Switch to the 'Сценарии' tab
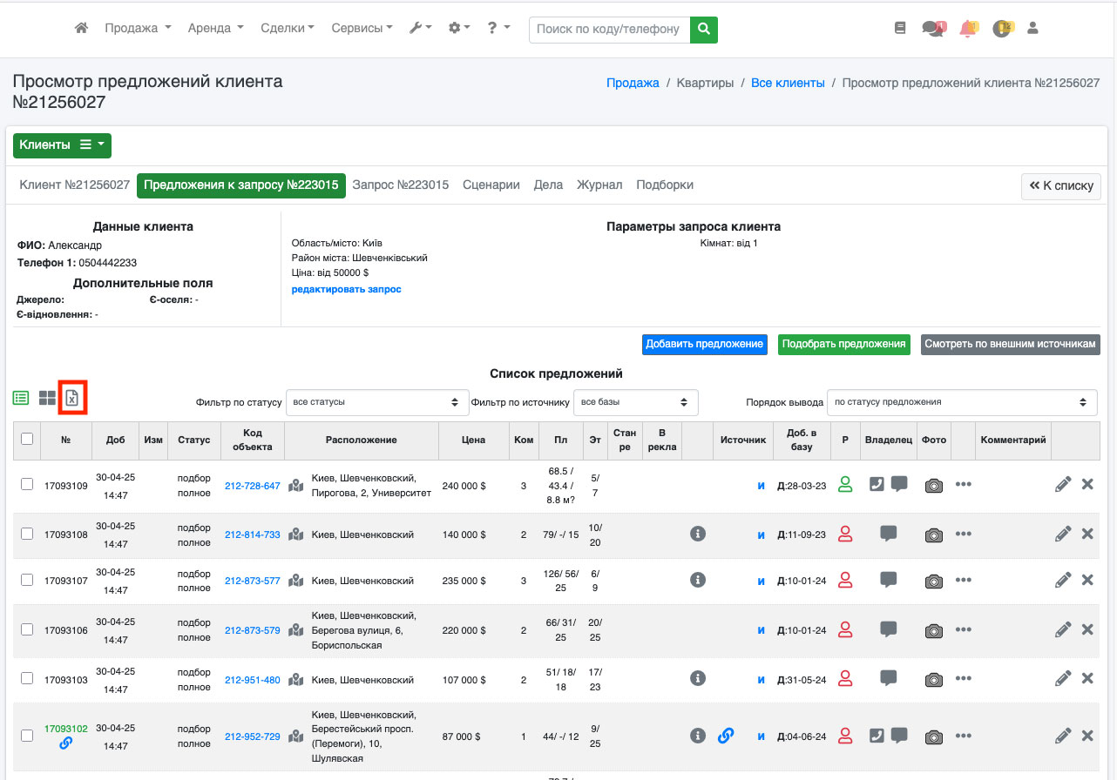This screenshot has width=1117, height=780. click(491, 185)
